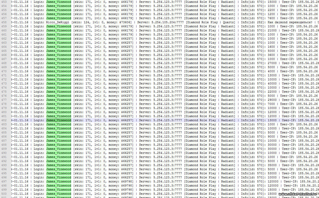Click line number 458 in the gutter
The width and height of the screenshot is (319, 198).
coord(4,22)
